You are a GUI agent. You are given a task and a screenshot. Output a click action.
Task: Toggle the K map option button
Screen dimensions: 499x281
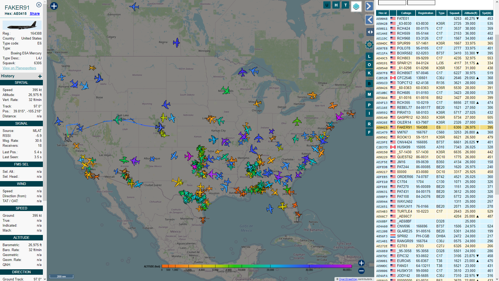coord(369,73)
